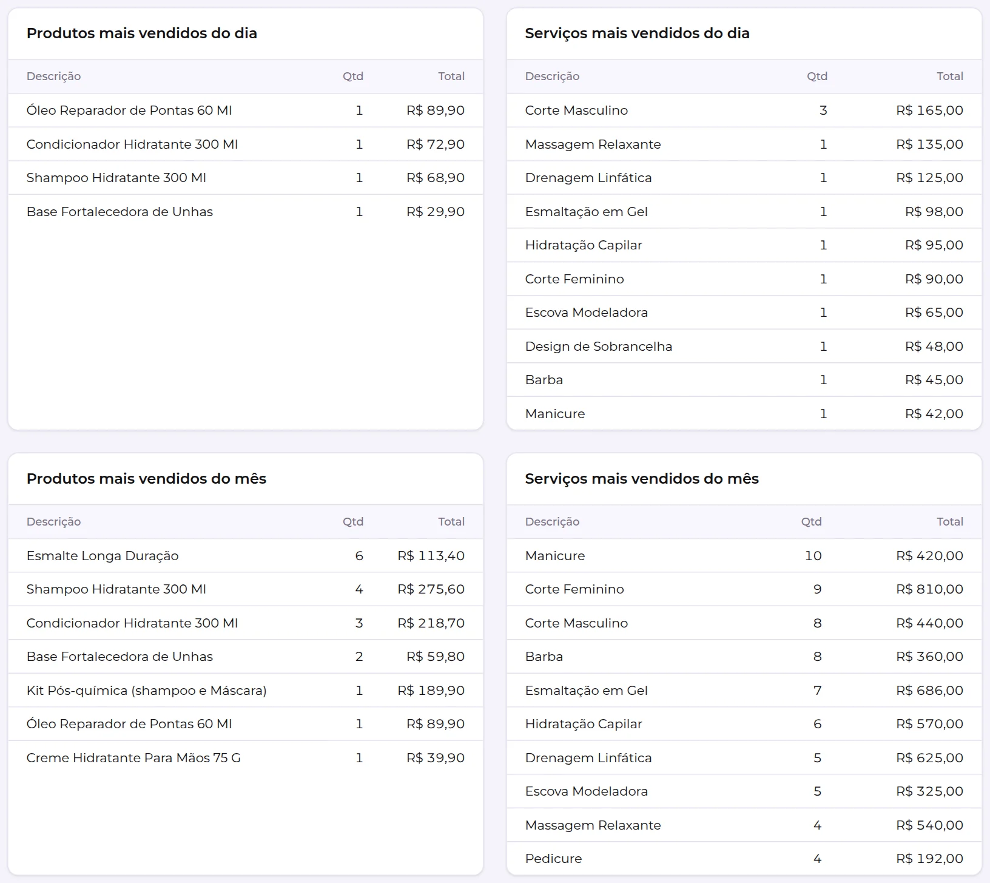Screen dimensions: 990x883
Task: Select 'Corte Masculino' in daily services
Action: point(576,110)
